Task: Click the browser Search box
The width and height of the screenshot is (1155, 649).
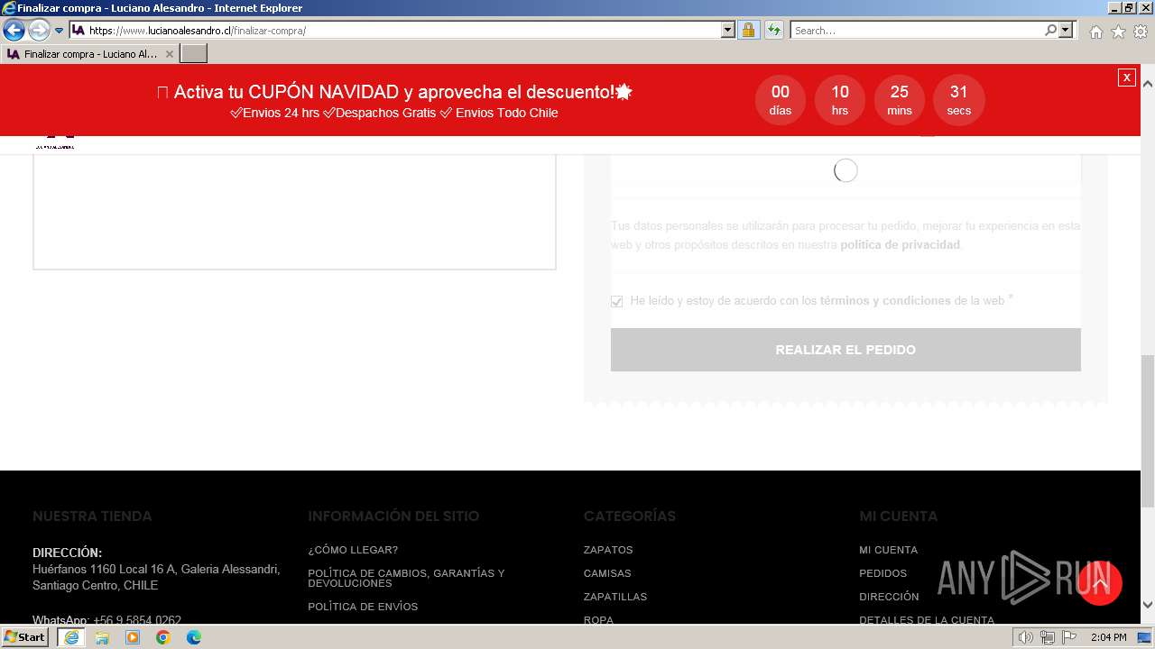Action: point(917,31)
